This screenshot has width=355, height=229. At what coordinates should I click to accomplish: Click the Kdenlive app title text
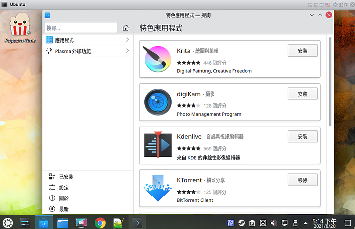[189, 136]
